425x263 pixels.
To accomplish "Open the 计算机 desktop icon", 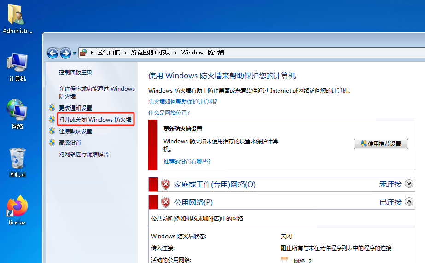I will (x=17, y=64).
